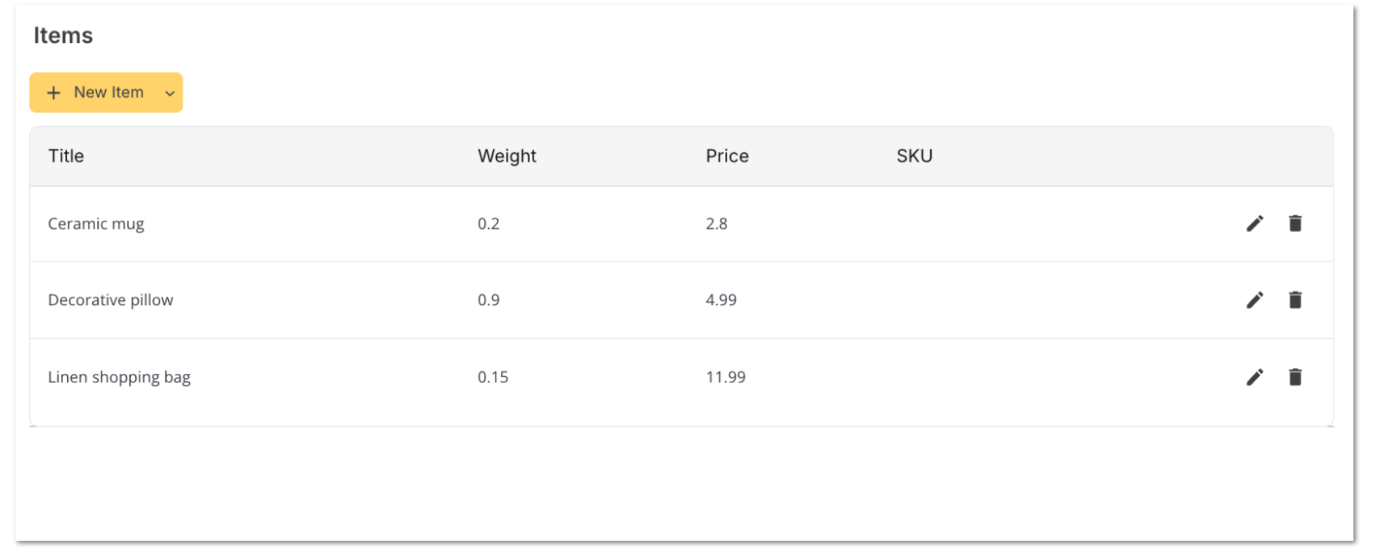The width and height of the screenshot is (1373, 551).
Task: Click the plus icon on New Item
Action: [x=54, y=93]
